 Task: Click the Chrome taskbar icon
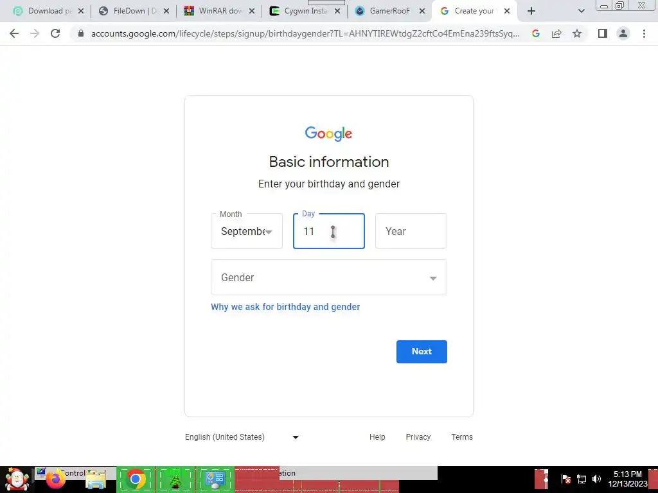[135, 479]
